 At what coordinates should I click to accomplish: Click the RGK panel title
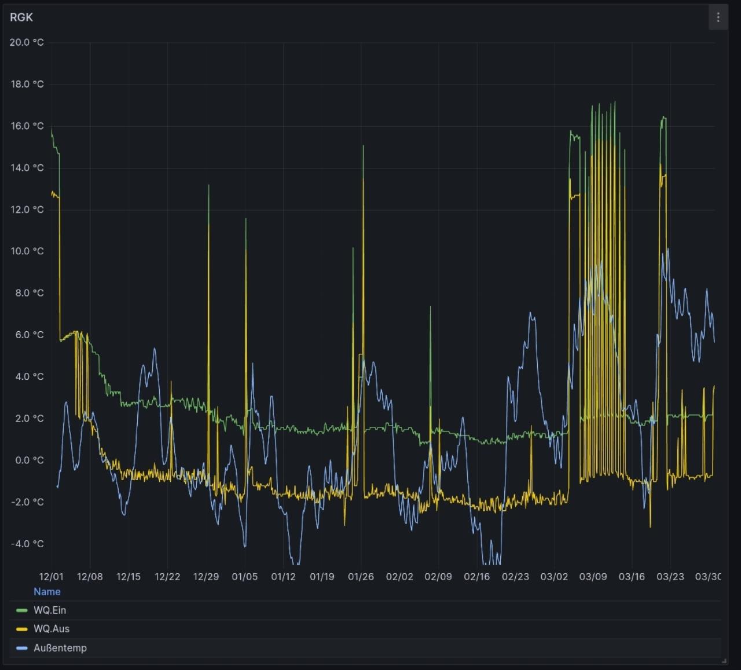click(21, 17)
